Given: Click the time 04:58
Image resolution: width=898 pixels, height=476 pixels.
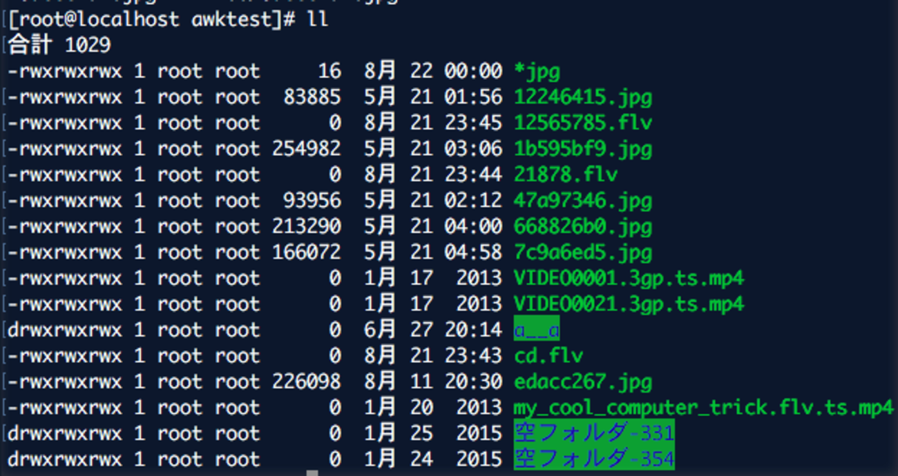Looking at the screenshot, I should [x=474, y=252].
